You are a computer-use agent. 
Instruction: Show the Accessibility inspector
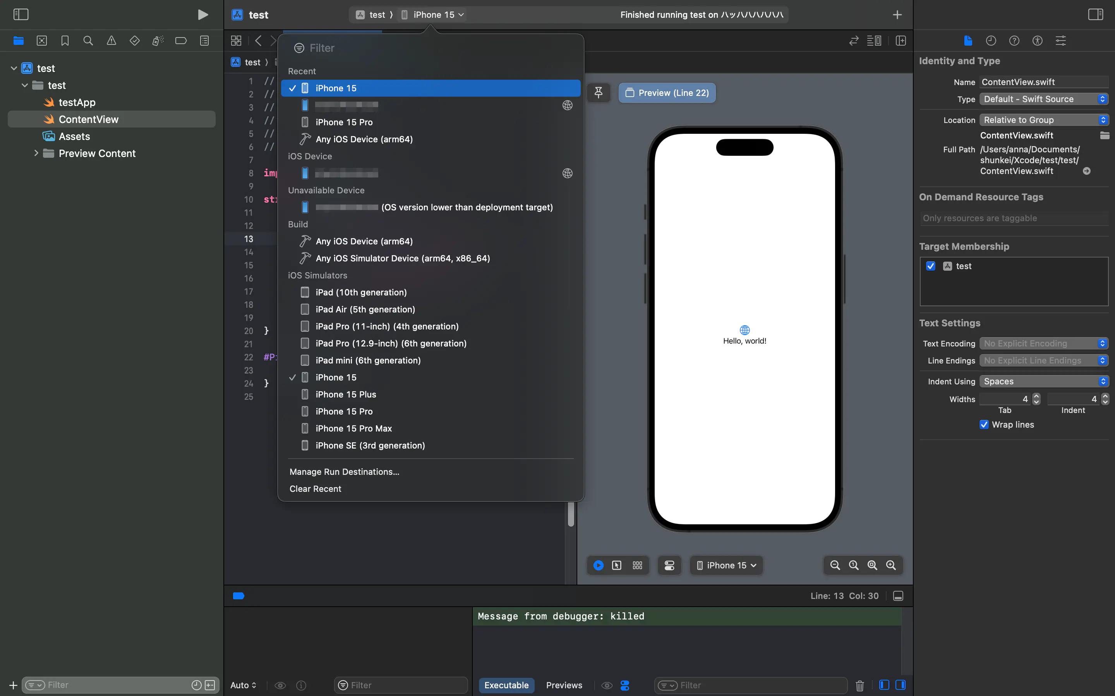tap(1037, 41)
